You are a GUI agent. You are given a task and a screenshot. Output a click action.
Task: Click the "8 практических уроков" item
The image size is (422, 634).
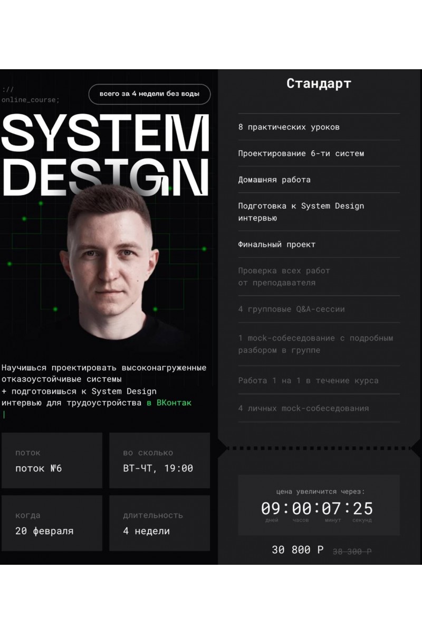(289, 127)
